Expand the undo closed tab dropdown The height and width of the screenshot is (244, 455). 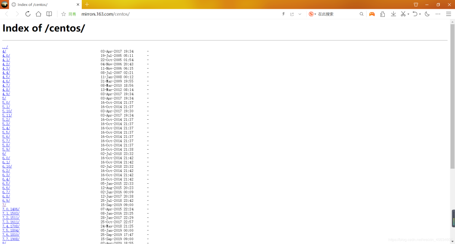(x=420, y=14)
